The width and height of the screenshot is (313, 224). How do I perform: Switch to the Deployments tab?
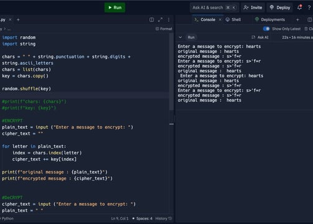click(x=270, y=20)
